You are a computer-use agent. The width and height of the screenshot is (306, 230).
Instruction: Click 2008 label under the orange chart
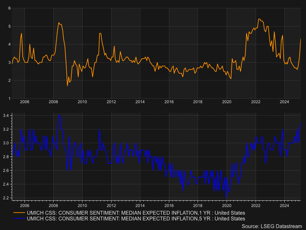coord(53,102)
